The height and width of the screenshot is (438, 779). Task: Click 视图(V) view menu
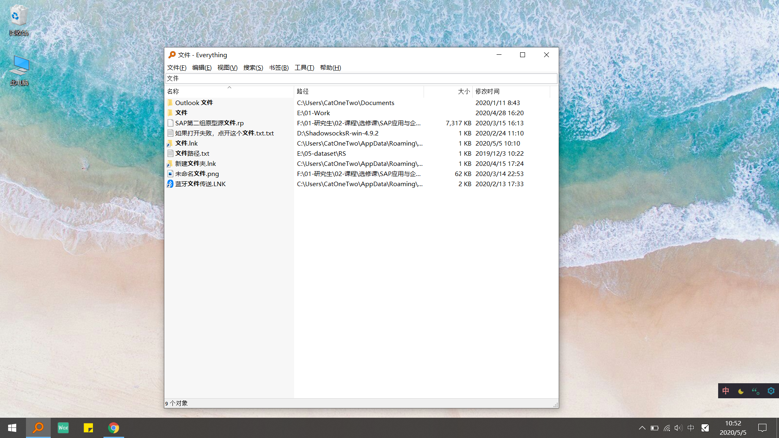click(x=226, y=67)
